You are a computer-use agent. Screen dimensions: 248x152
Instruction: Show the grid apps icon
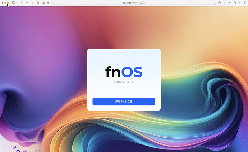(43, 3)
